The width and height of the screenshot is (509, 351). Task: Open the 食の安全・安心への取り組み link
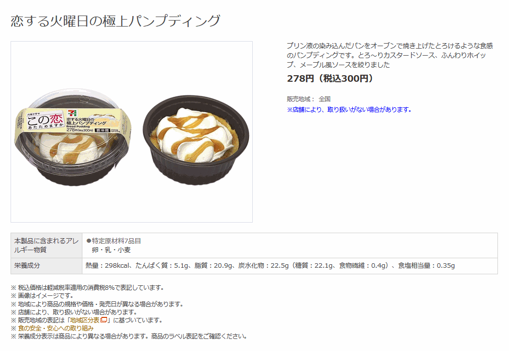[x=55, y=328]
